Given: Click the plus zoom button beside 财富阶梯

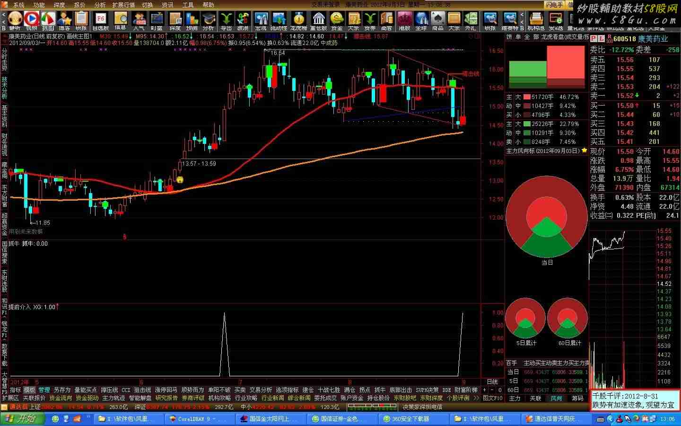Looking at the screenshot, I should [x=484, y=390].
